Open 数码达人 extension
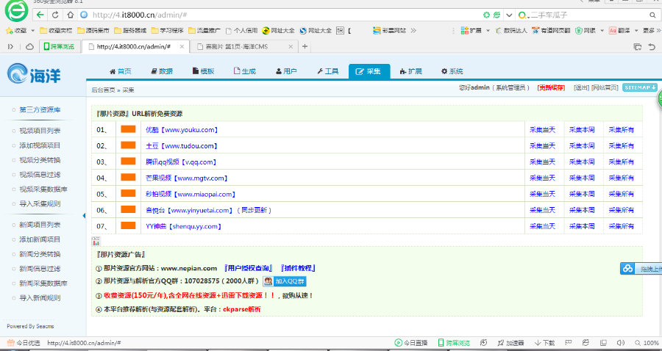Image resolution: width=662 pixels, height=351 pixels. (511, 30)
